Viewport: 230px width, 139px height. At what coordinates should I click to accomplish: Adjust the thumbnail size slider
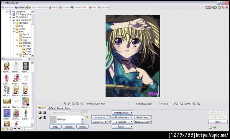click(27, 128)
